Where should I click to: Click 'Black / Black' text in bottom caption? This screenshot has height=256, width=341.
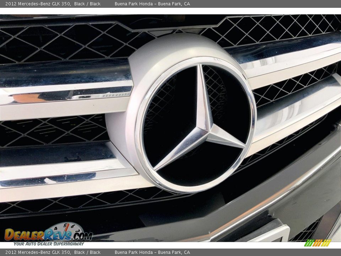click(87, 252)
